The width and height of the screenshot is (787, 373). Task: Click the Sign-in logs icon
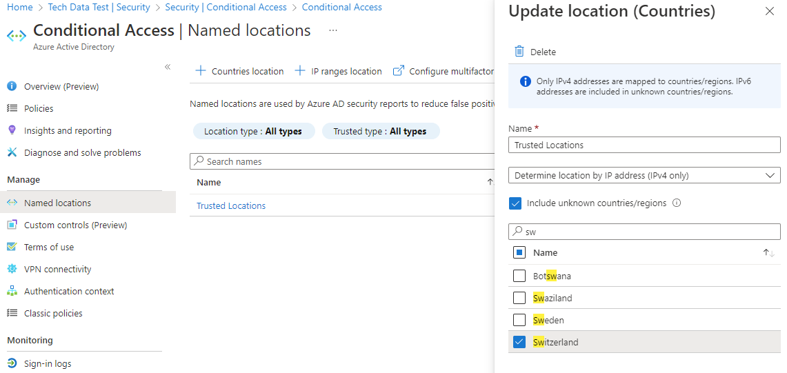12,363
